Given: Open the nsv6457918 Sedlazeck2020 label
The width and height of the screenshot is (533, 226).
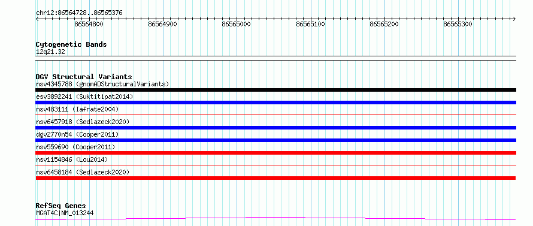Looking at the screenshot, I should 83,122.
